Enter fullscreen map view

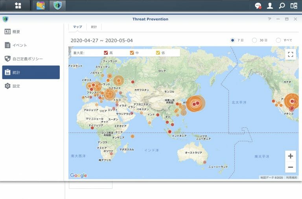[x=291, y=54]
